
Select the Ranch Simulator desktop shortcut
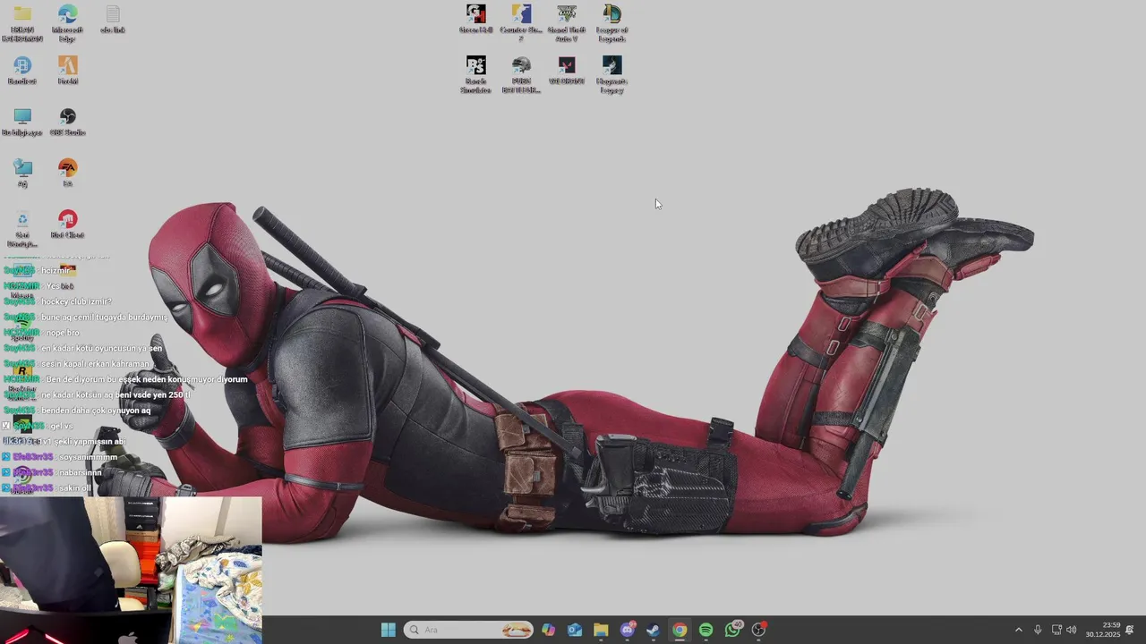pos(476,75)
